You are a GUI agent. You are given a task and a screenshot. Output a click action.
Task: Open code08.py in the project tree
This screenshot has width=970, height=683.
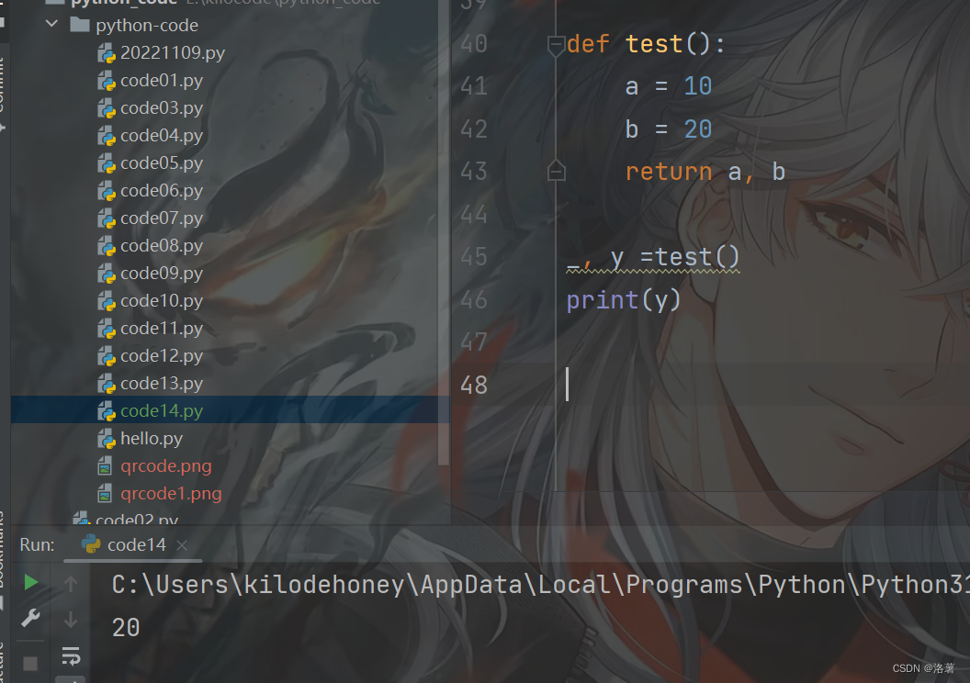(162, 246)
